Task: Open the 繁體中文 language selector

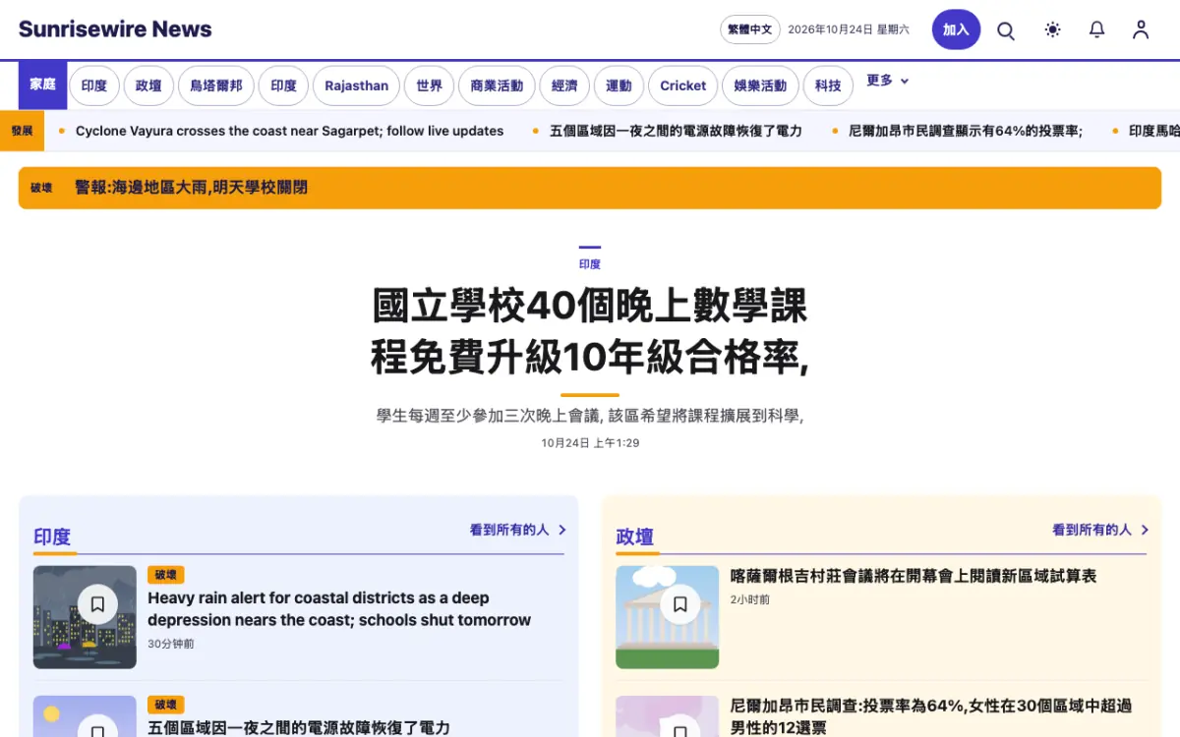Action: coord(749,29)
